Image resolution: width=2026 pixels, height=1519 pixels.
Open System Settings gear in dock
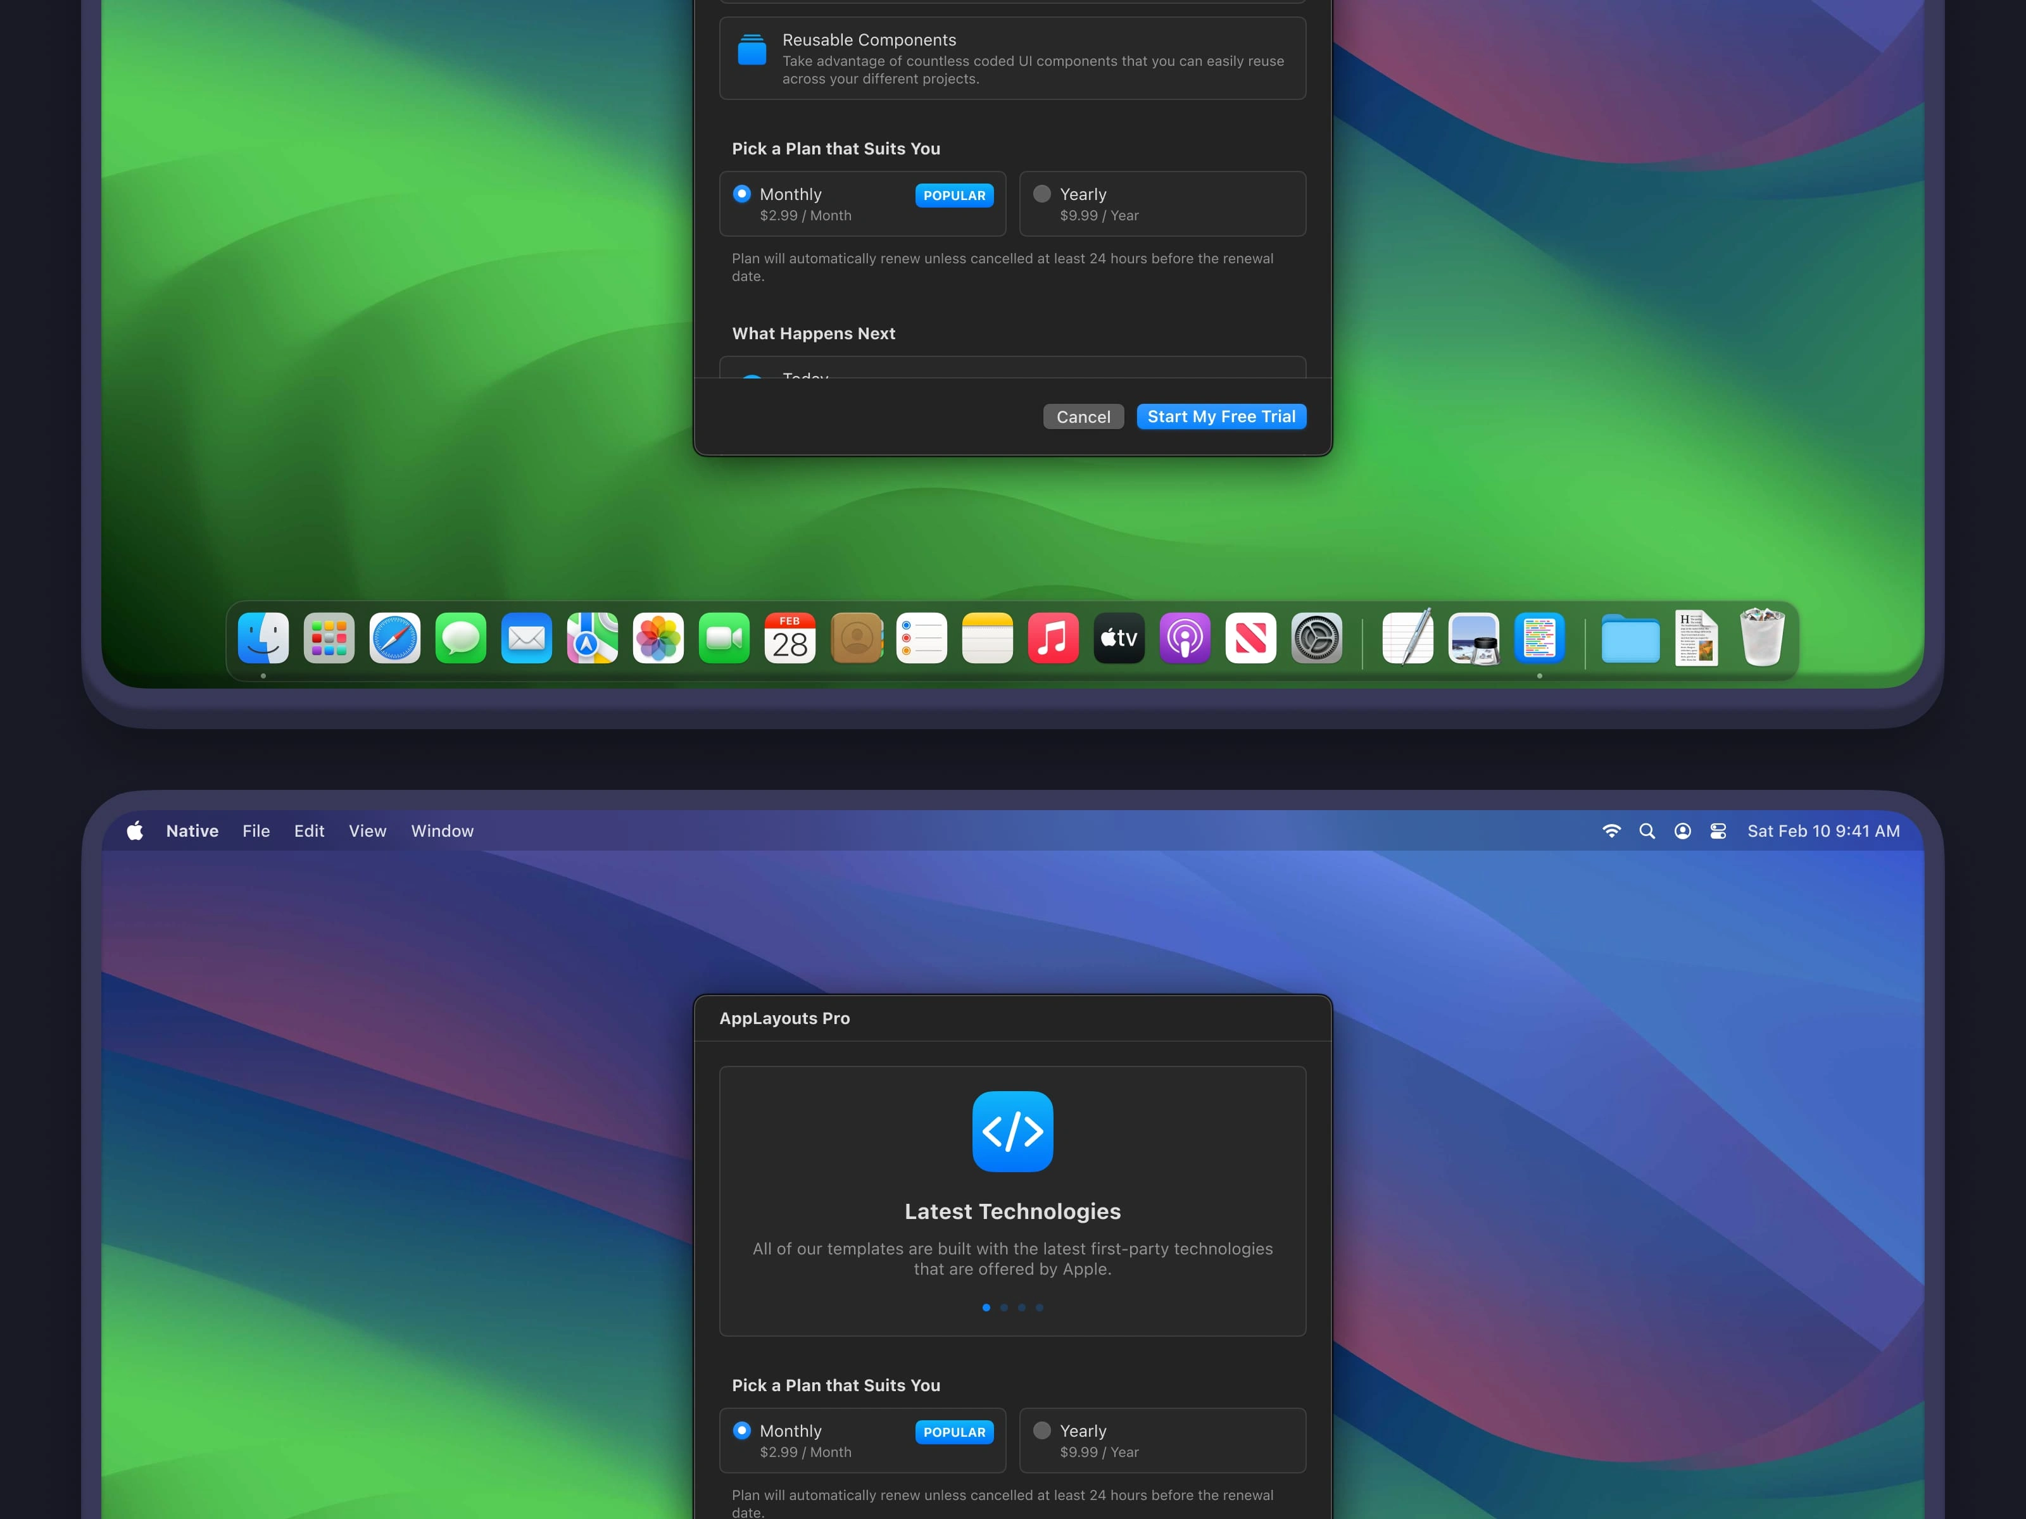(1316, 638)
